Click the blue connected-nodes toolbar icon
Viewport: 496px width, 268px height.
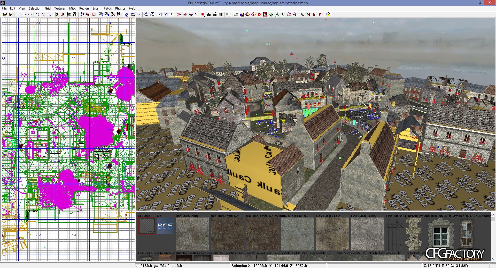(82, 14)
